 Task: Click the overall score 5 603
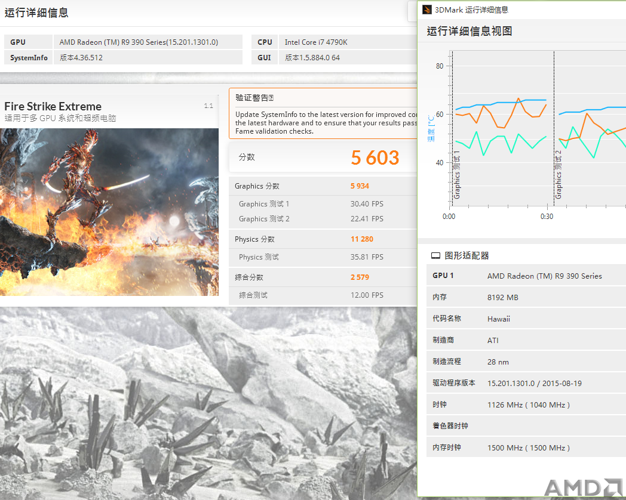(375, 158)
